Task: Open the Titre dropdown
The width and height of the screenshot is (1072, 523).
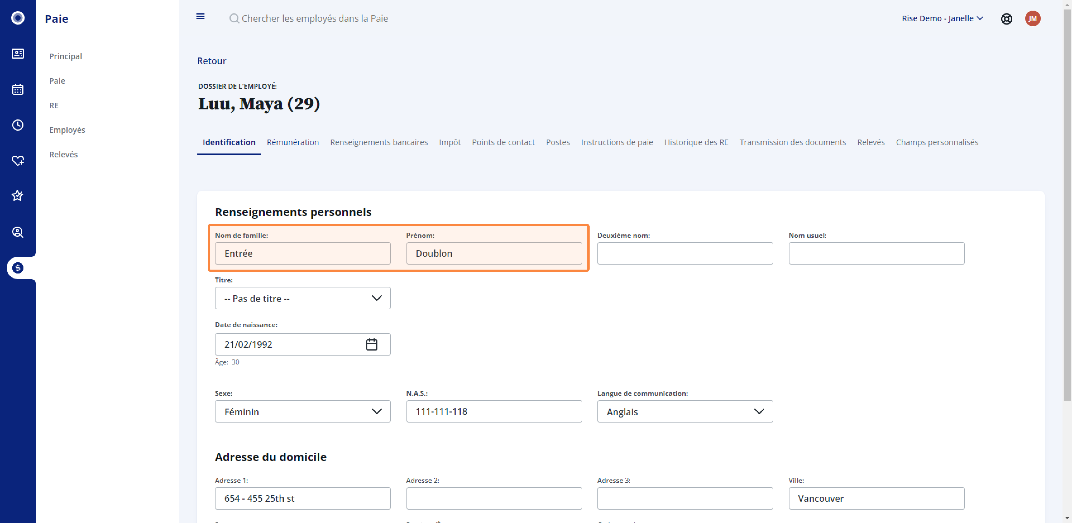Action: [x=303, y=298]
